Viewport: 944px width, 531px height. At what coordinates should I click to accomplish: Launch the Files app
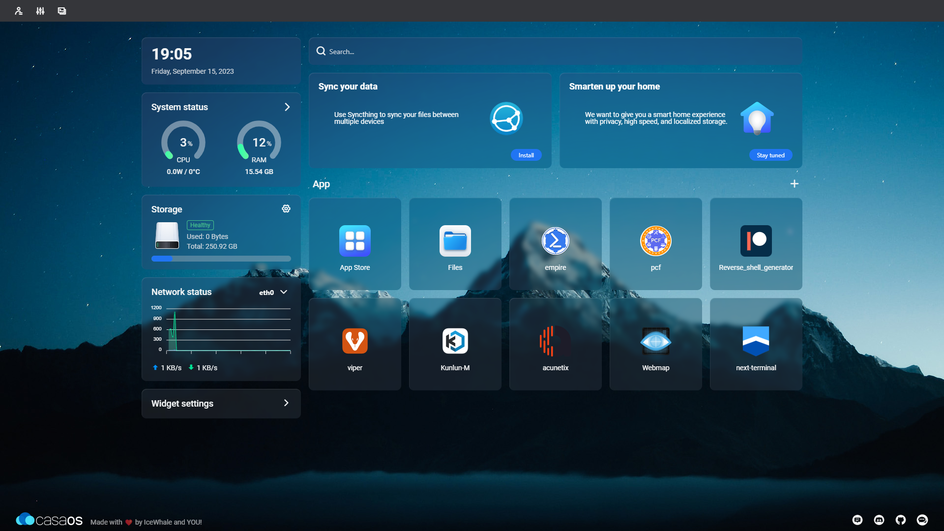(455, 241)
